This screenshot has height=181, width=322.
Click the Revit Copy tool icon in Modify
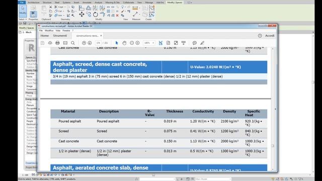tap(89, 15)
